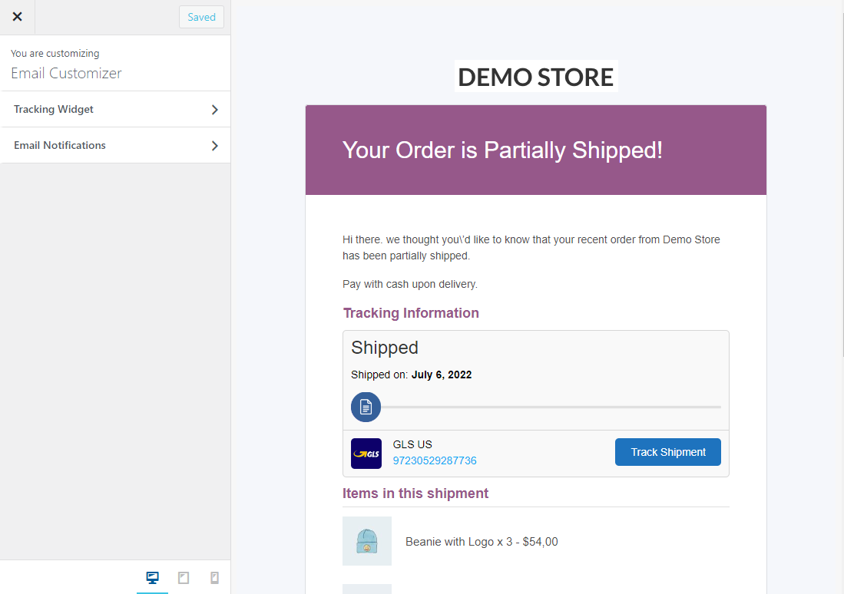Switch to tablet preview mode

tap(184, 577)
